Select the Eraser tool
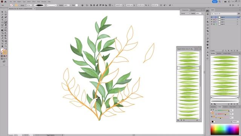This screenshot has width=241, height=136. 6,25
